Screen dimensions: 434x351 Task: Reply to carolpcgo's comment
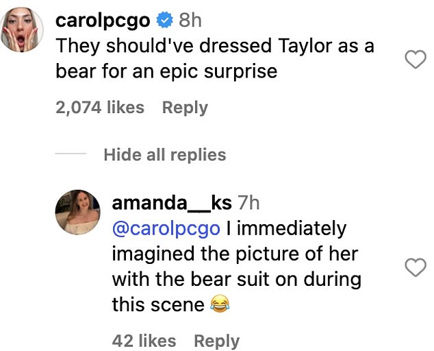coord(184,108)
